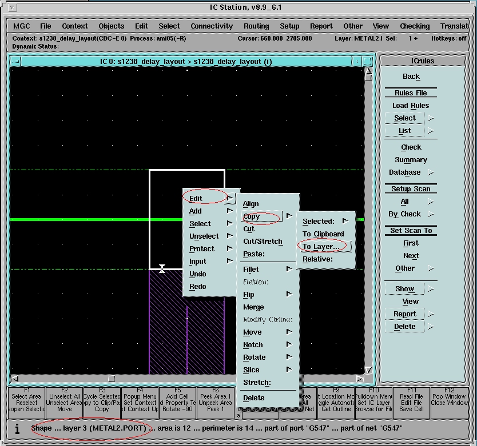Image resolution: width=477 pixels, height=446 pixels.
Task: Click the info icon in the status bar
Action: (17, 428)
